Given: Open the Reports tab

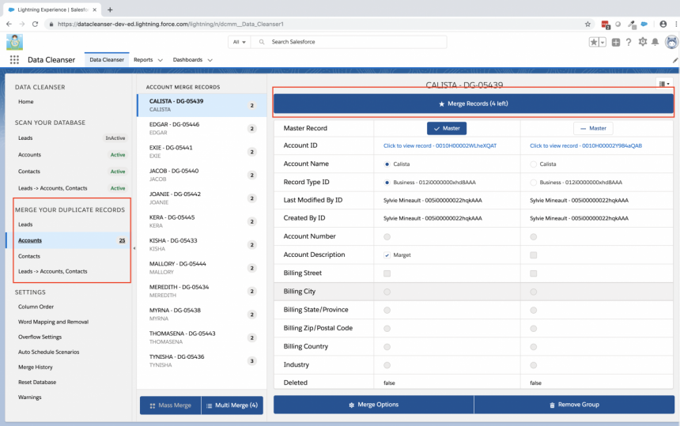Looking at the screenshot, I should coord(143,60).
